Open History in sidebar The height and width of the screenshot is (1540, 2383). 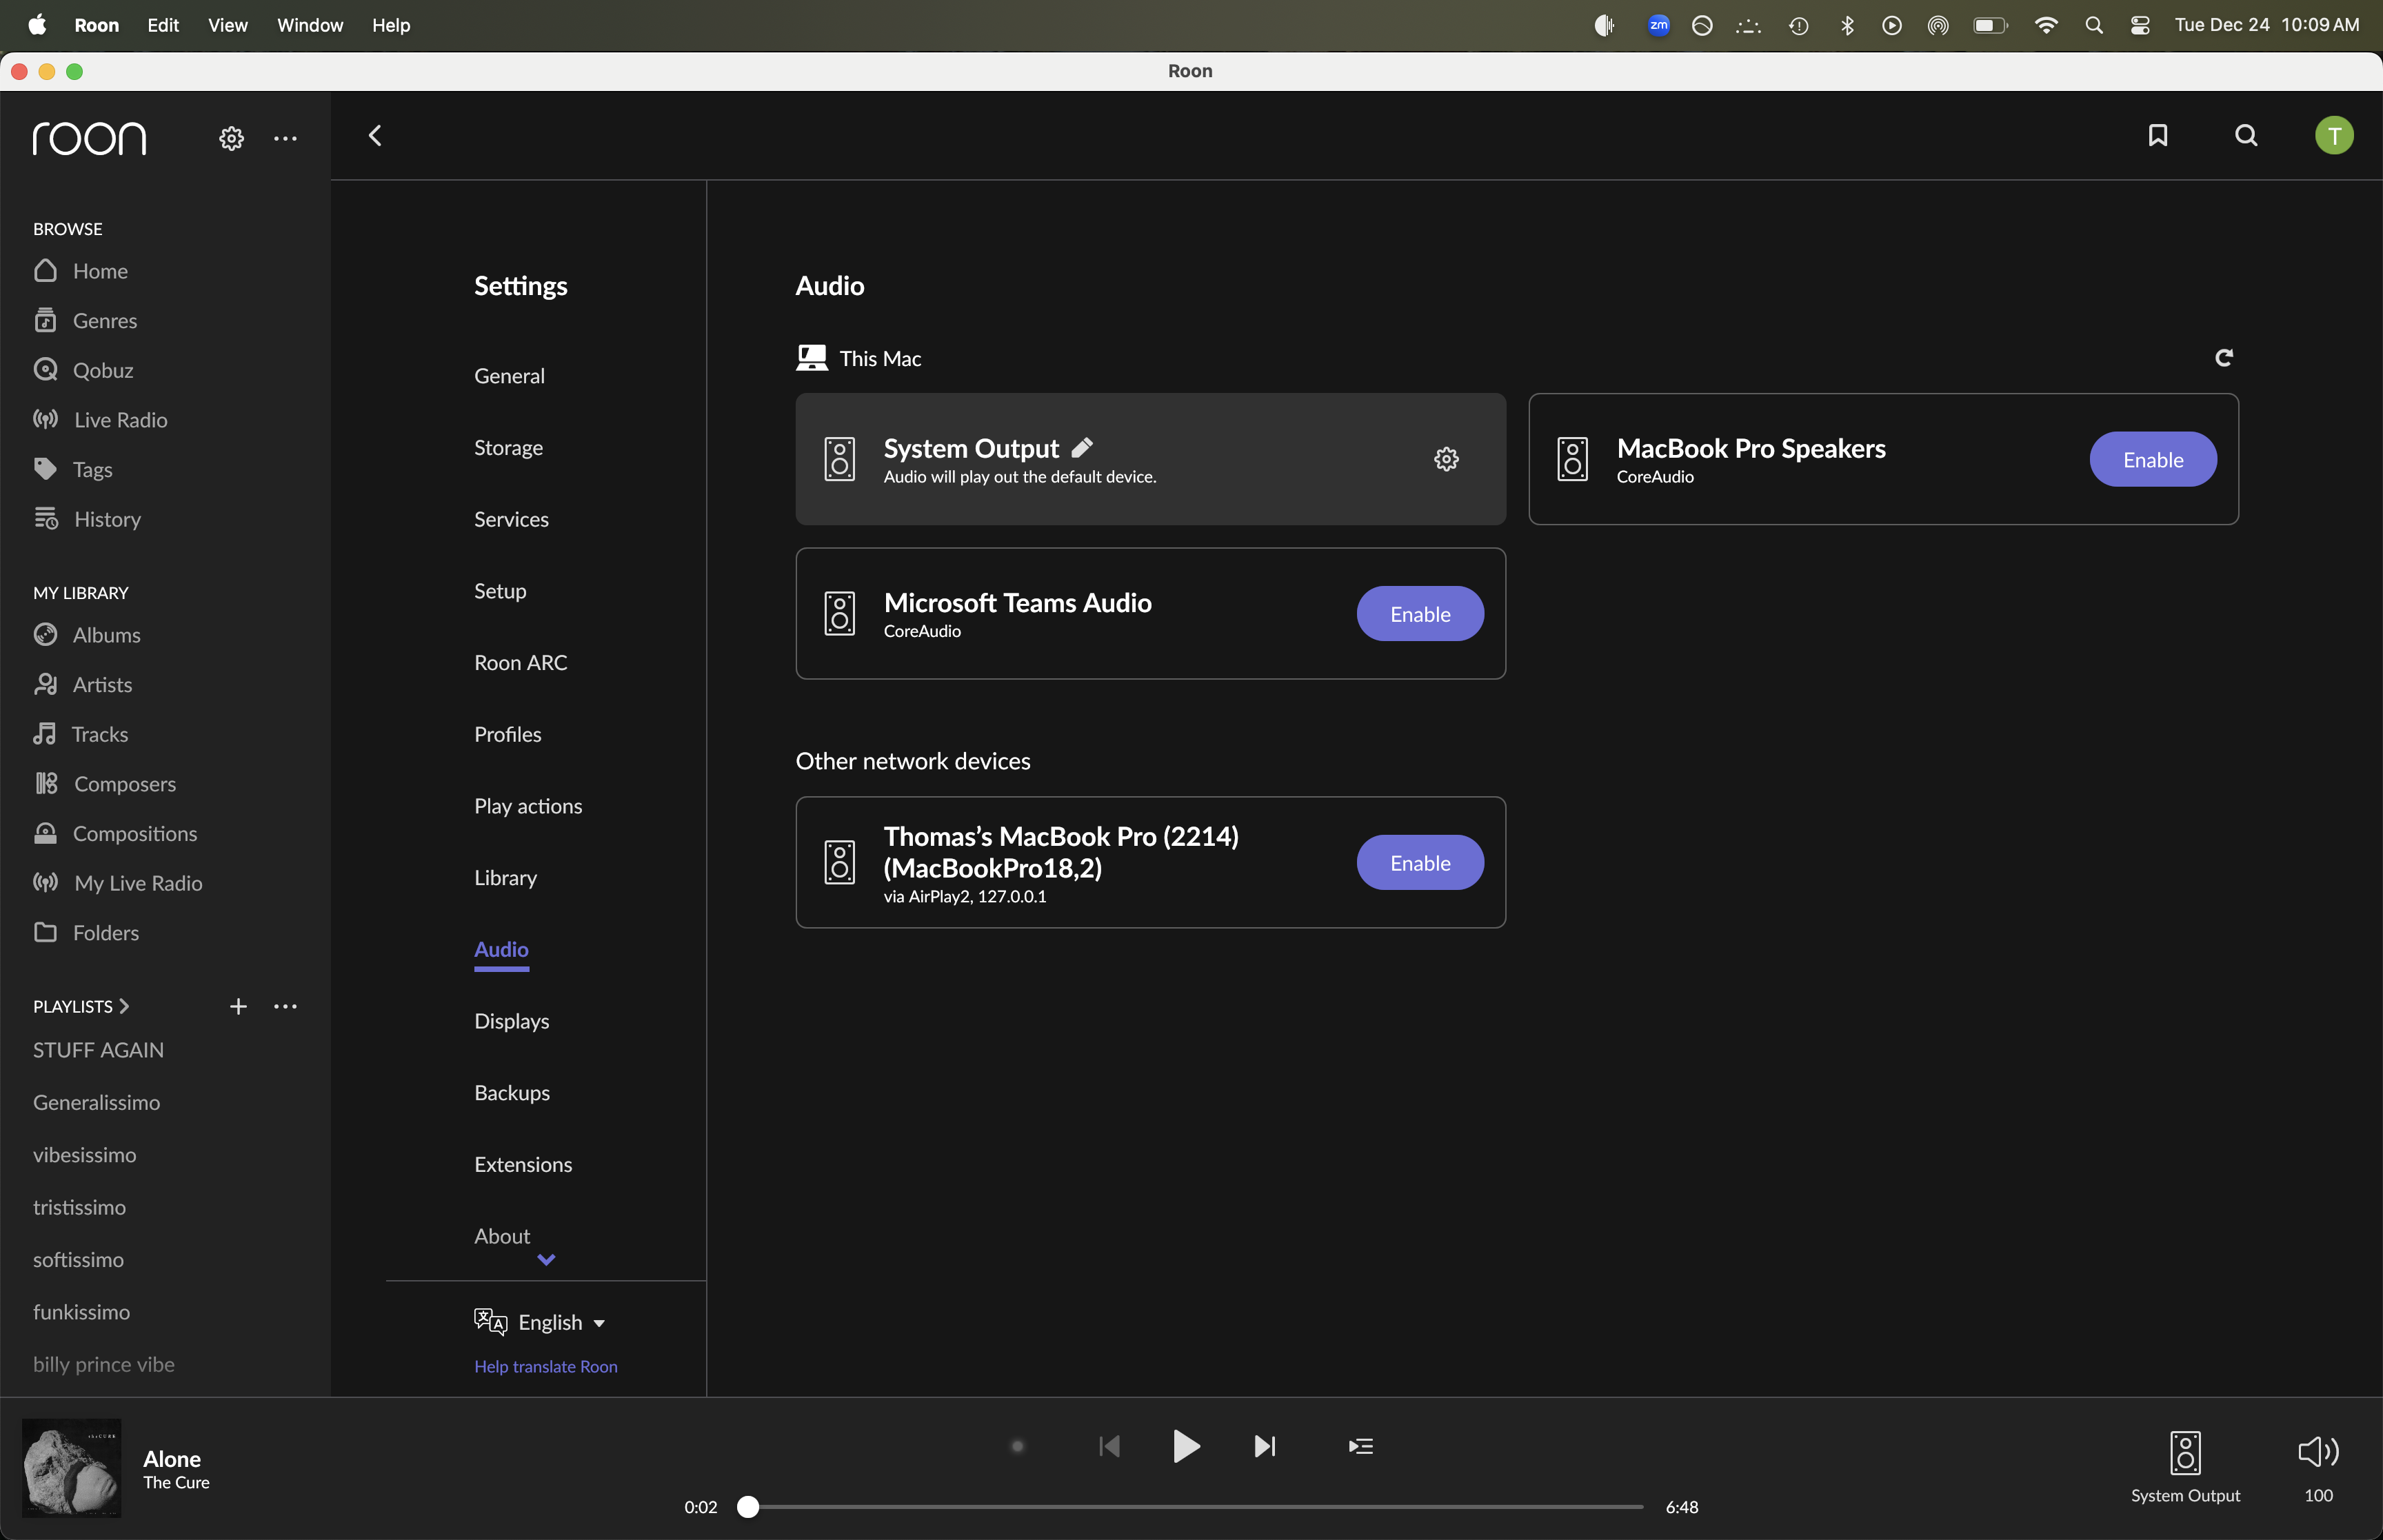[x=87, y=519]
